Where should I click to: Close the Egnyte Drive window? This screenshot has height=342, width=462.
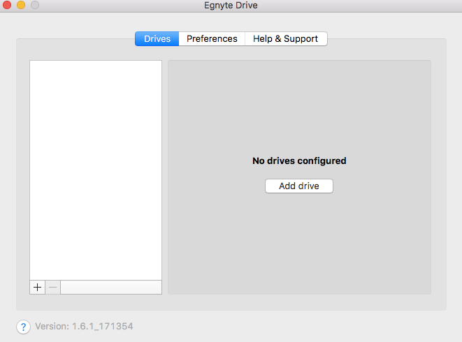click(7, 5)
